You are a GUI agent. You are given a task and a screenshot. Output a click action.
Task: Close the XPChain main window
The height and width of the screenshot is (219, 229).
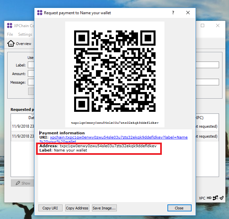coord(218,25)
